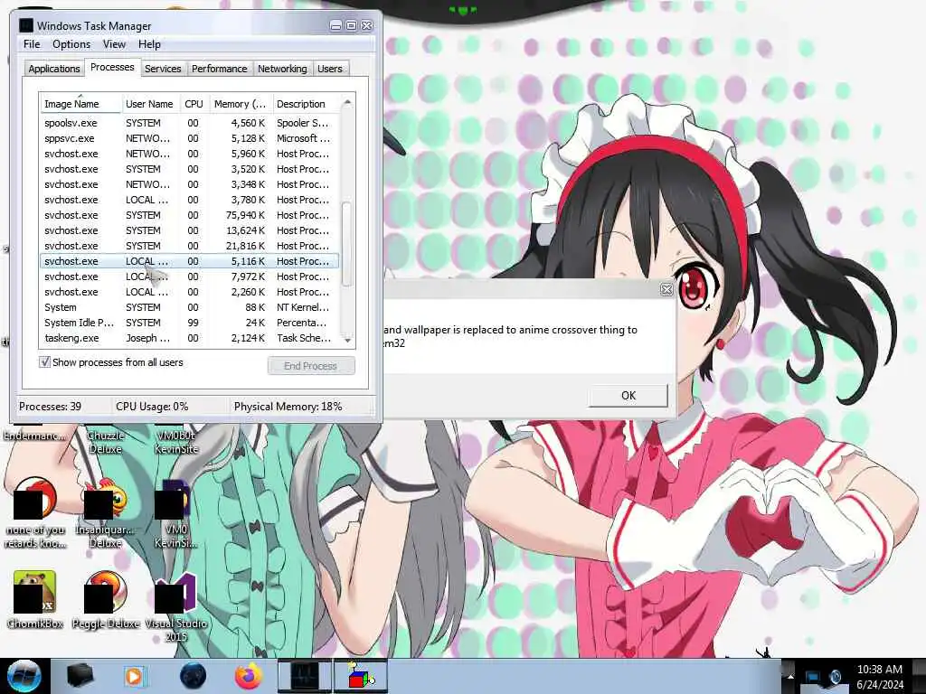Screen dimensions: 926x694
Task: Open the VM0 KevinSi... shortcut beside Insaniquarium
Action: coord(176,513)
